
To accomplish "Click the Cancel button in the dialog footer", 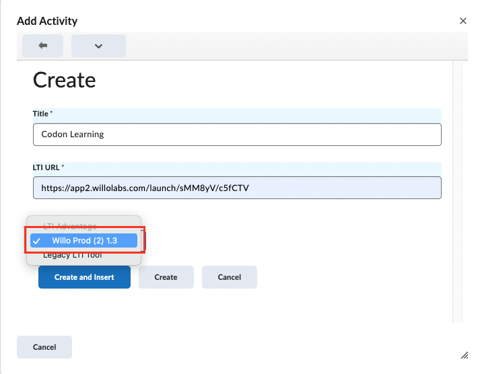I will coord(44,347).
